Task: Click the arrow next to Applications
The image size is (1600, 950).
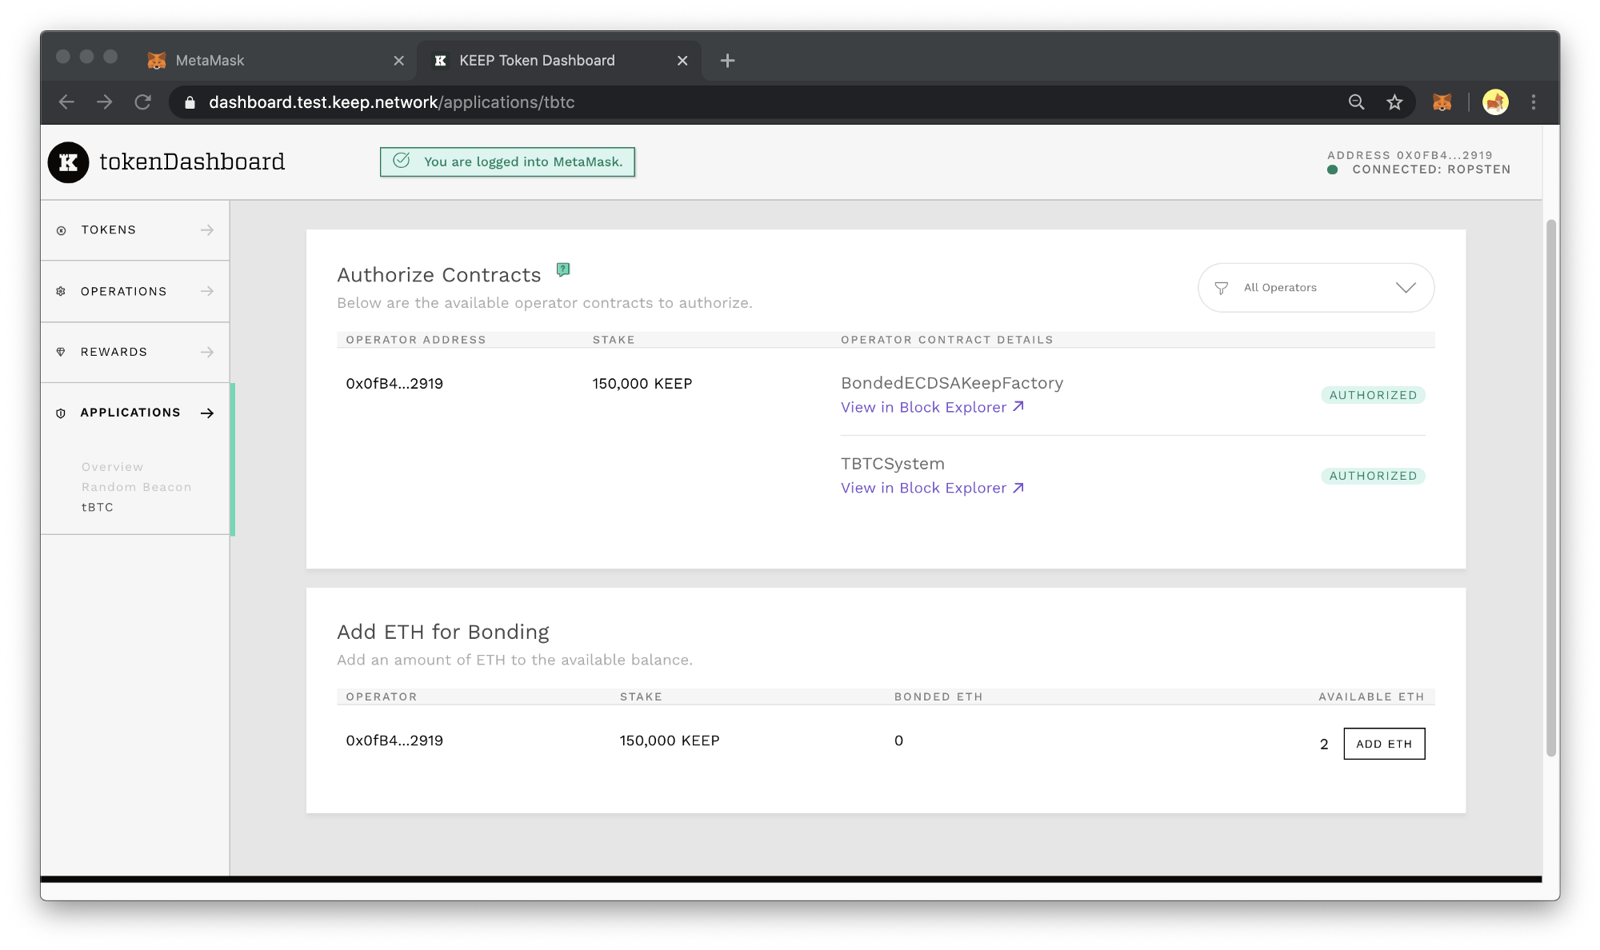Action: 207,413
